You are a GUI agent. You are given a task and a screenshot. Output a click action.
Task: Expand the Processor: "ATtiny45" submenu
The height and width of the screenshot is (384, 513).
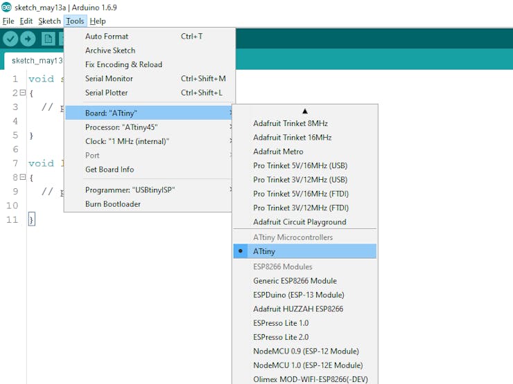click(149, 127)
